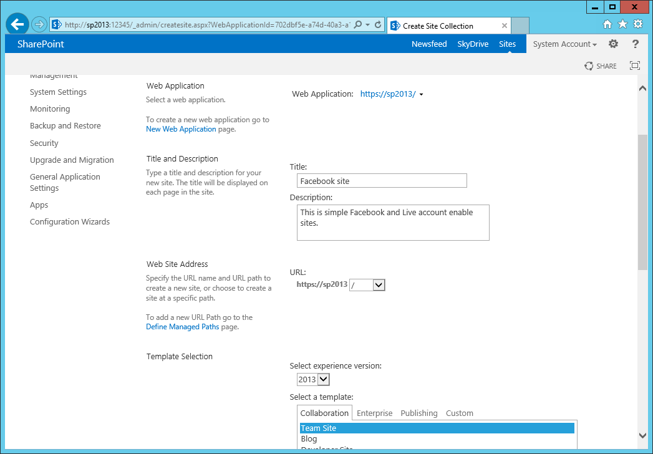
Task: Go back using the browser back arrow
Action: pos(17,24)
